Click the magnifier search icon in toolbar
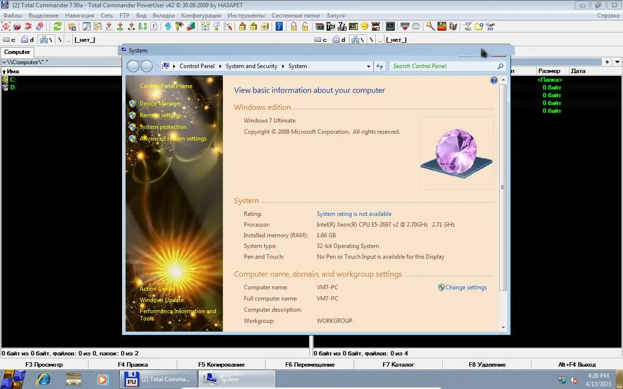Screen dimensions: 623x389 coord(87,26)
